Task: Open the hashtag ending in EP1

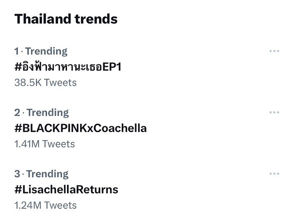Action: coord(67,67)
